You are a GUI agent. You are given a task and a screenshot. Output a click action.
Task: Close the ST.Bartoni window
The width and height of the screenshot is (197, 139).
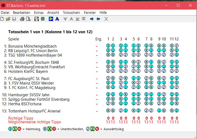pyautogui.click(x=190, y=5)
